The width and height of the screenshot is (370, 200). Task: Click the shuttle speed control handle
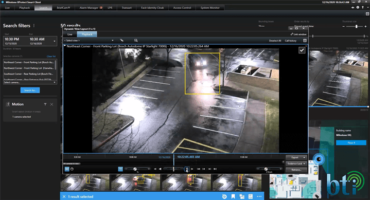point(173,169)
